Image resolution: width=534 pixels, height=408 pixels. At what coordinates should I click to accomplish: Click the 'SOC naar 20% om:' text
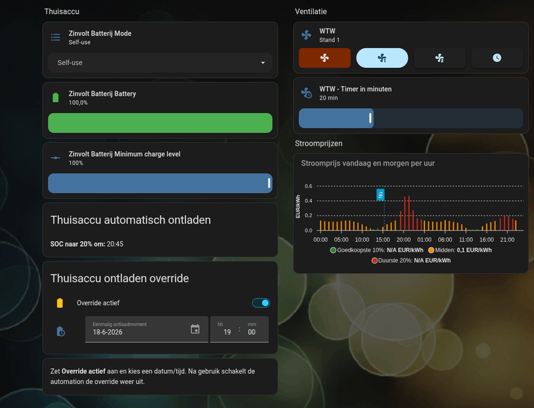coord(77,244)
